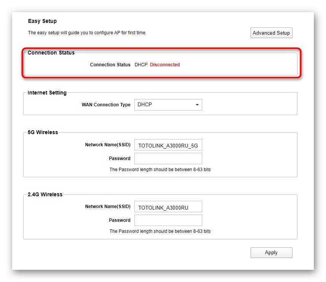Click the easy setup description text
This screenshot has height=282, width=326.
pos(87,33)
